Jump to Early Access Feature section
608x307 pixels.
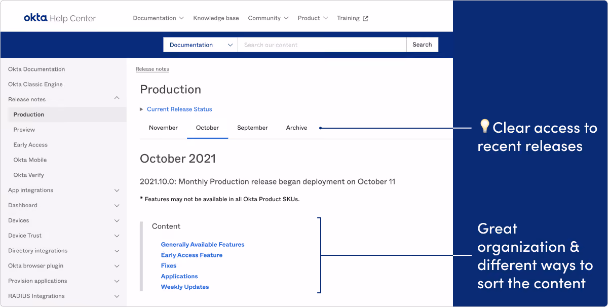pos(192,255)
